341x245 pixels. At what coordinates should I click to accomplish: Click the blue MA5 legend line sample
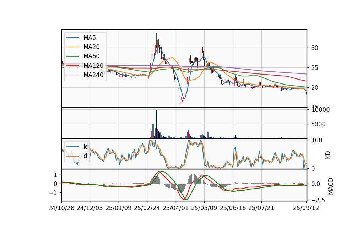click(x=72, y=38)
